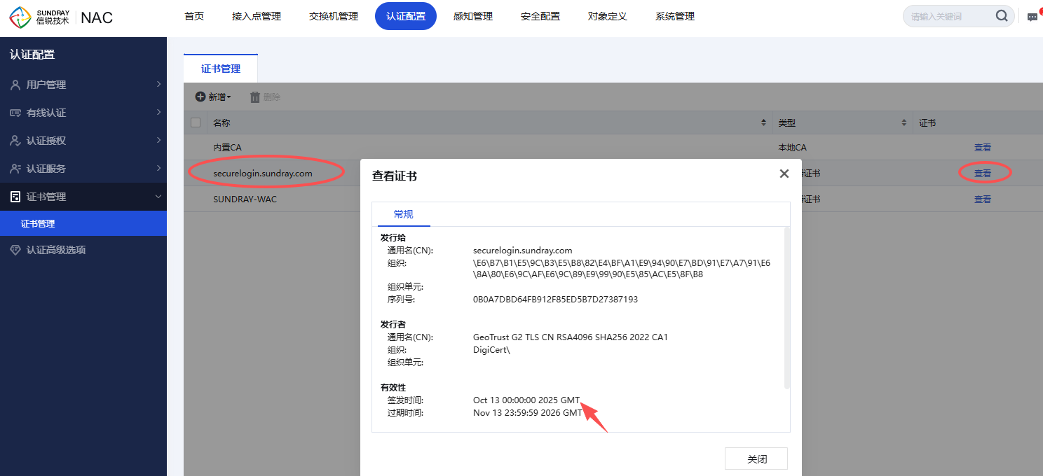This screenshot has height=476, width=1043.
Task: Open the 新增 dropdown menu
Action: [213, 97]
